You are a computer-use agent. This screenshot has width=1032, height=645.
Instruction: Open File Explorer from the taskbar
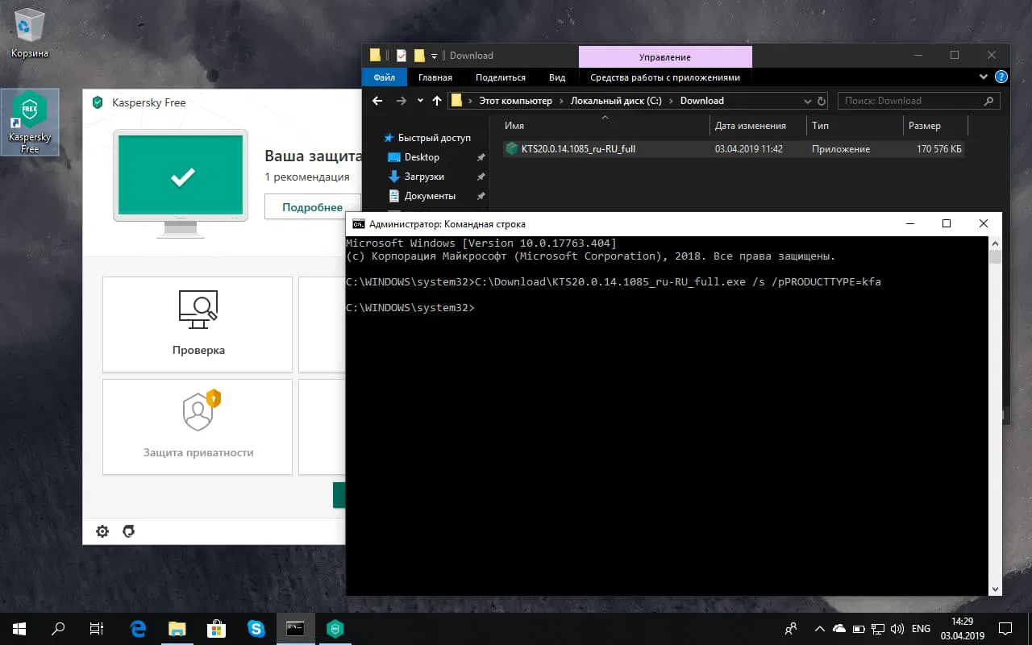[x=177, y=628]
